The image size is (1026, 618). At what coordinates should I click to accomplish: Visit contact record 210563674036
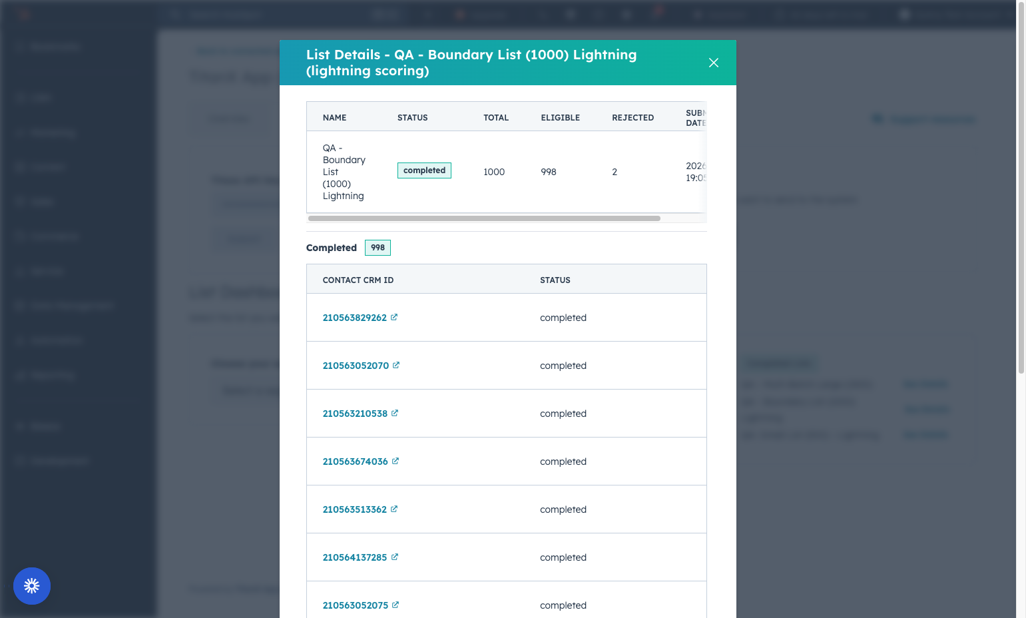(356, 462)
